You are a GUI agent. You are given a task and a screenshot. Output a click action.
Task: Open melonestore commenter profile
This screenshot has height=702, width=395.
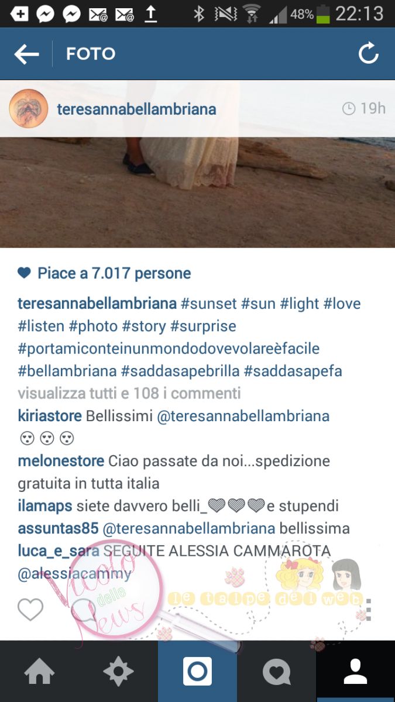(x=61, y=462)
